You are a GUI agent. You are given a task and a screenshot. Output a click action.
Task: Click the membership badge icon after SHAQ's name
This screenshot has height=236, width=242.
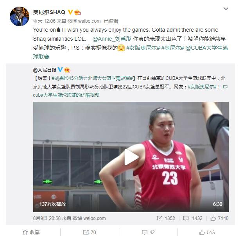click(x=77, y=12)
